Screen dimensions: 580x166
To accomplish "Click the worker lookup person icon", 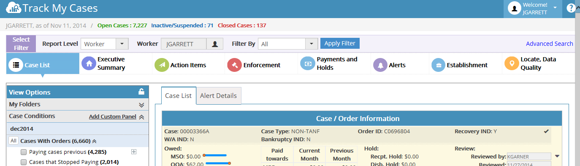I will point(215,44).
